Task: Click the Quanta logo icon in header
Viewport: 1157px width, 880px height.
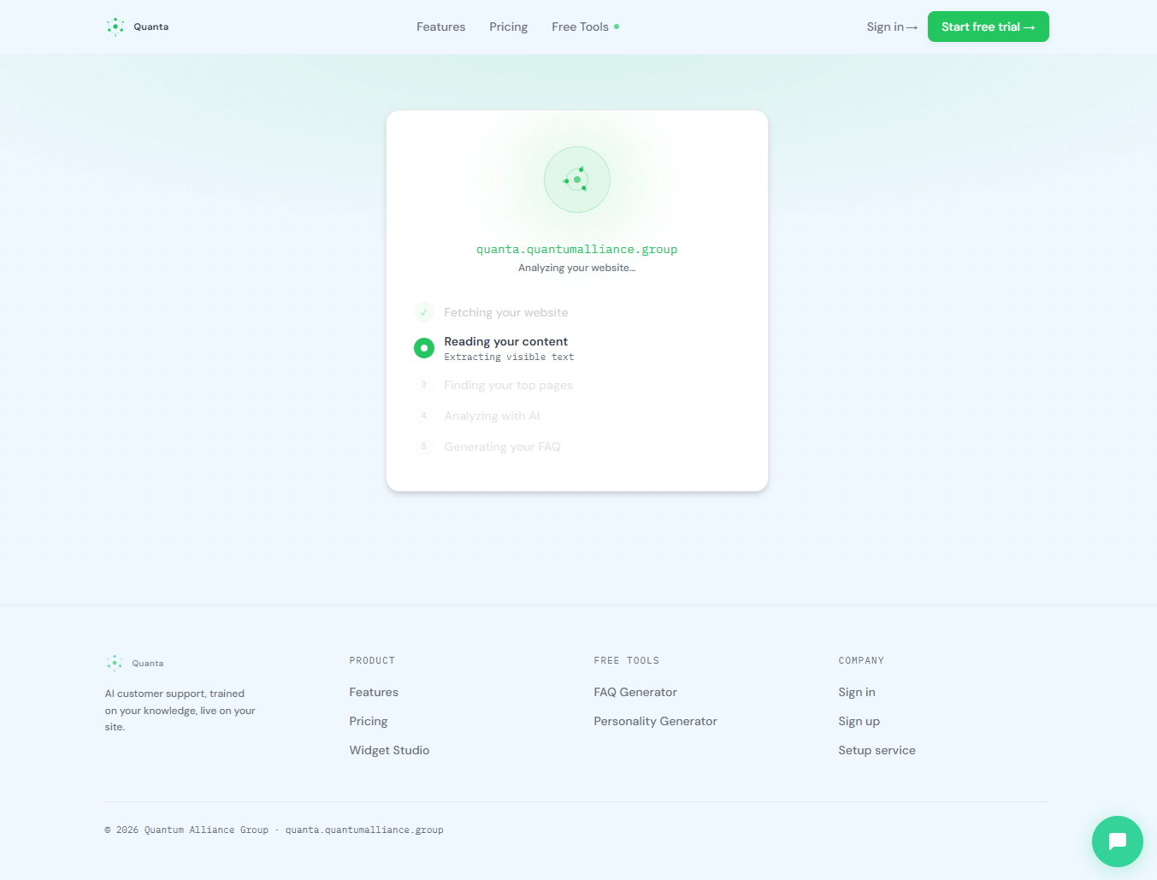Action: coord(115,27)
